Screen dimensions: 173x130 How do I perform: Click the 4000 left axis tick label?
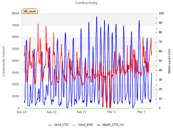pyautogui.click(x=16, y=61)
